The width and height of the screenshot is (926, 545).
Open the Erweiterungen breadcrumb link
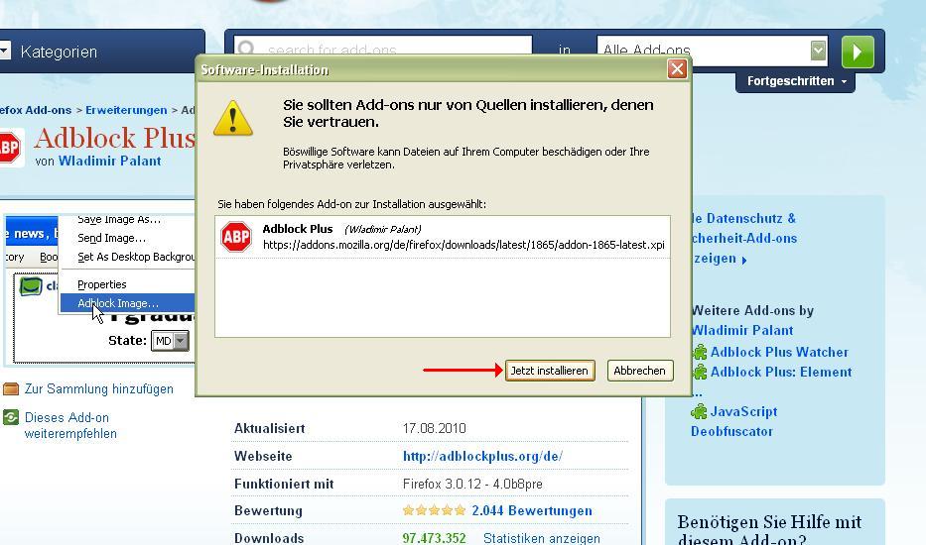[x=126, y=110]
